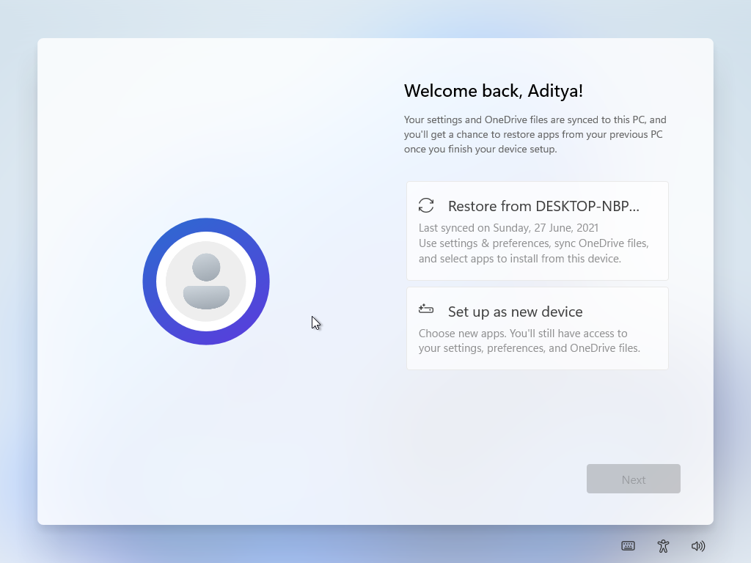
Task: Click the gray user silhouette avatar
Action: (206, 281)
